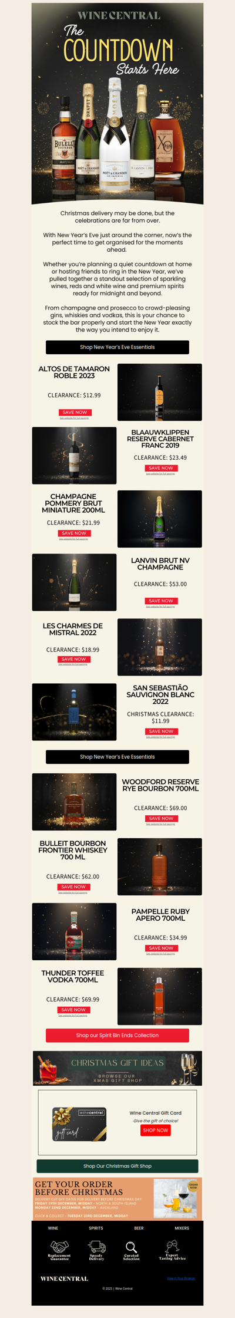
Task: Click Save Now under Lanvin Brut NV Champagne
Action: pyautogui.click(x=161, y=601)
